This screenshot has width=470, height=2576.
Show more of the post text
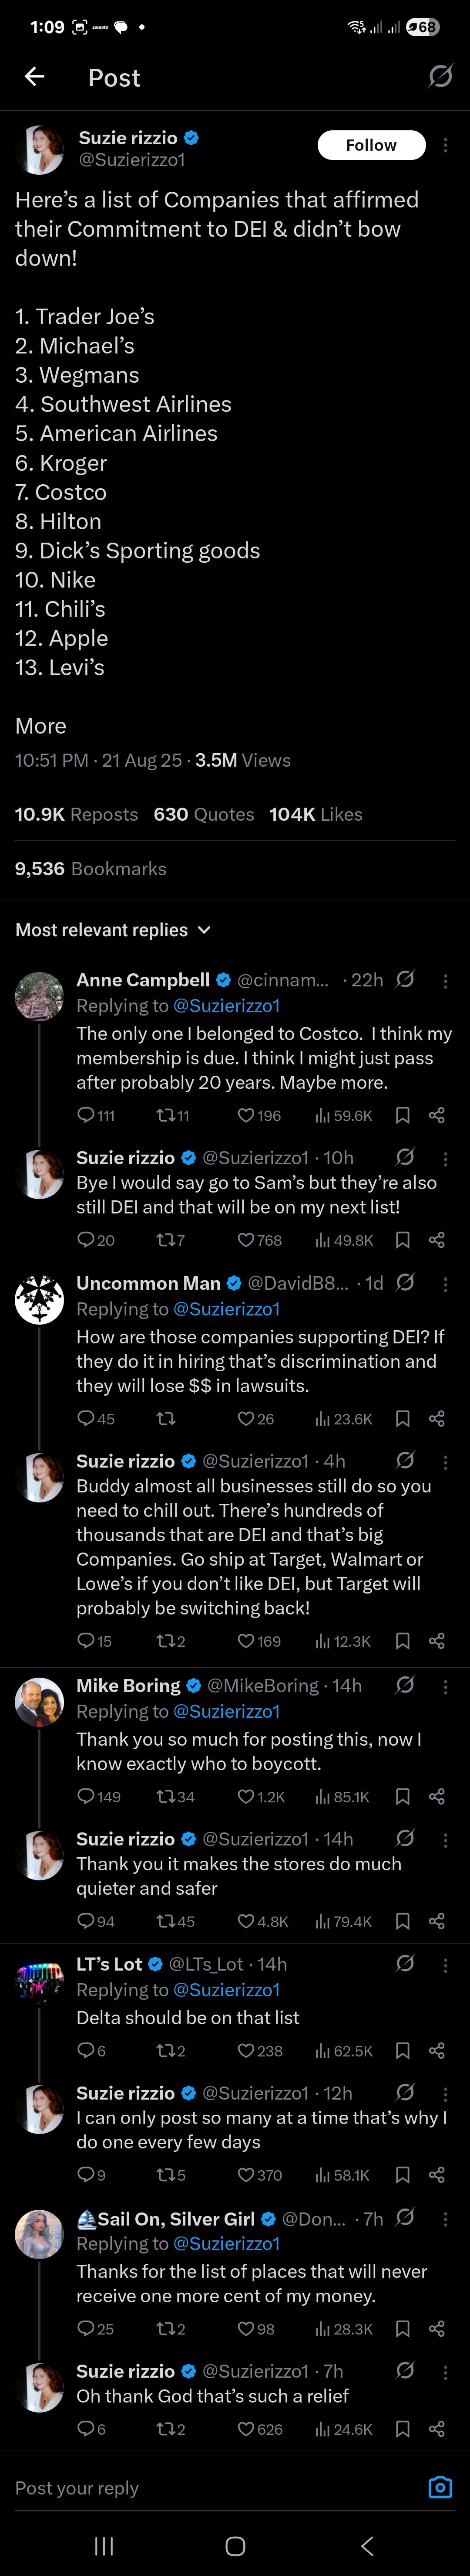(41, 726)
